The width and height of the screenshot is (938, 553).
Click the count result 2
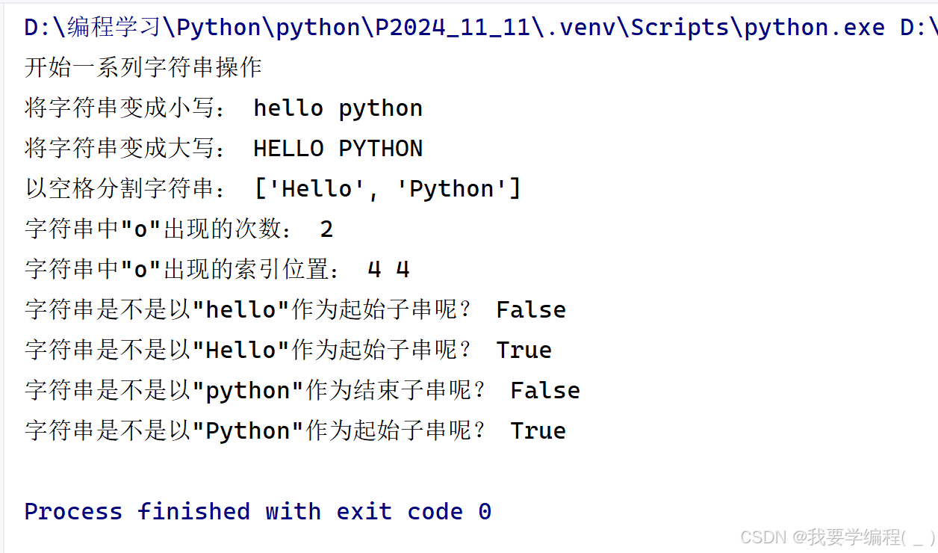326,229
